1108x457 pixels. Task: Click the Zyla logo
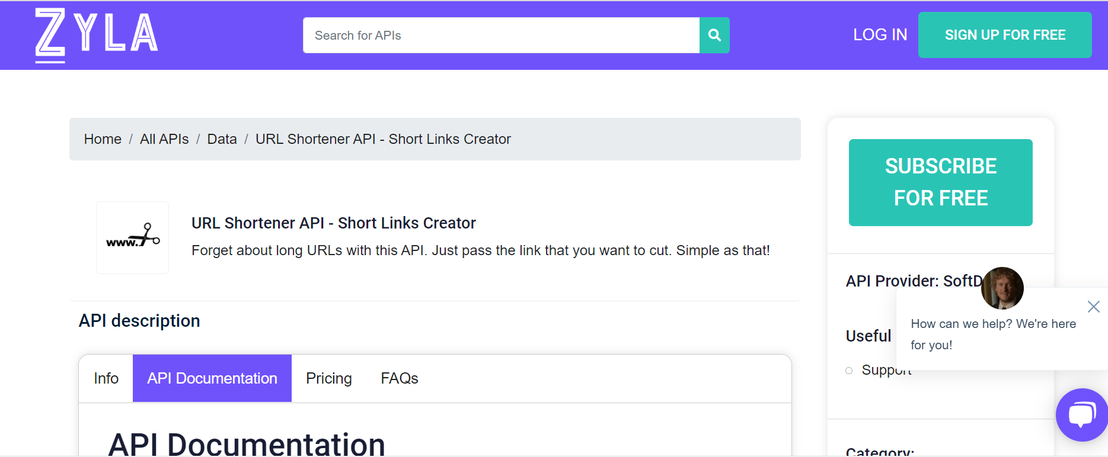pyautogui.click(x=97, y=35)
